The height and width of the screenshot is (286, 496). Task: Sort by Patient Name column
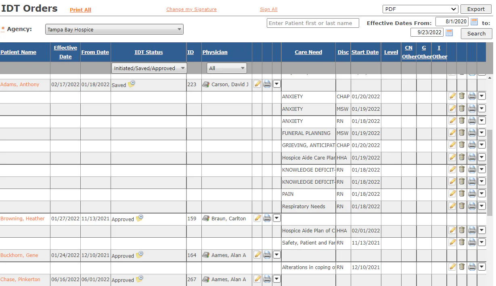click(18, 52)
